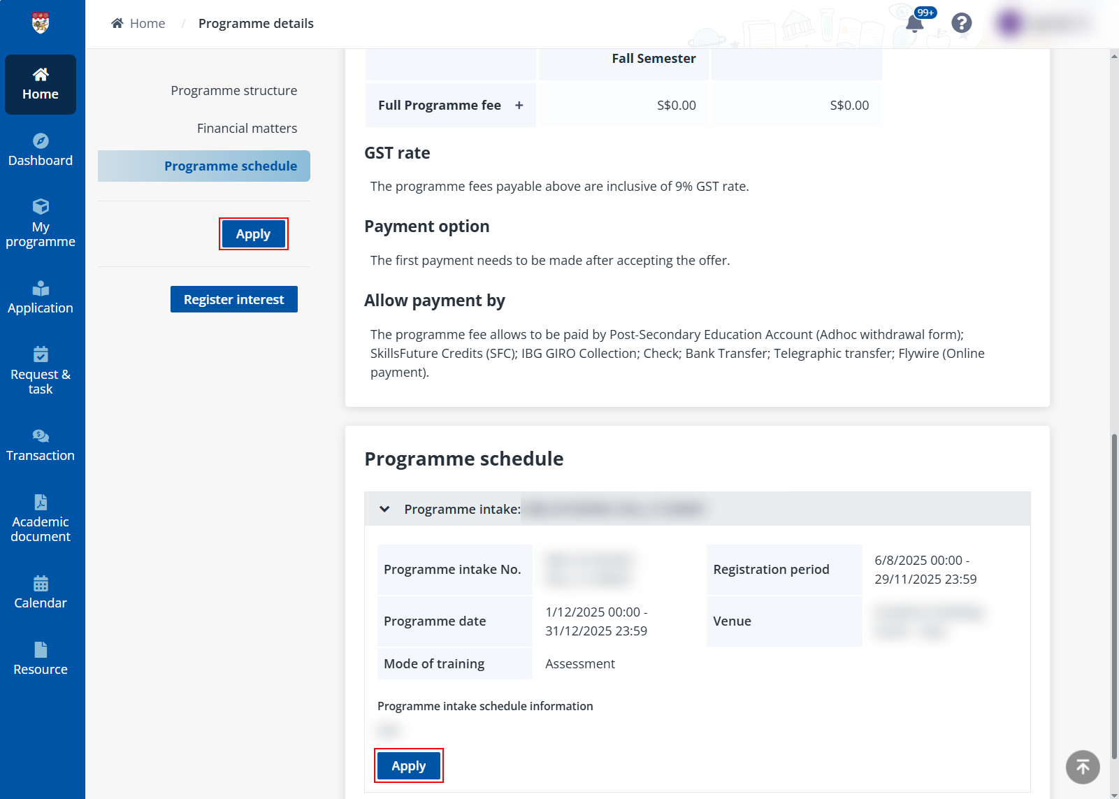Open the Resource sidebar icon
Image resolution: width=1119 pixels, height=799 pixels.
(41, 650)
